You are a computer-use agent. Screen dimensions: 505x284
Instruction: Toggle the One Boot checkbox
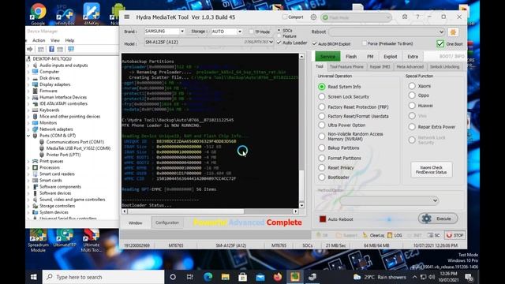[440, 43]
